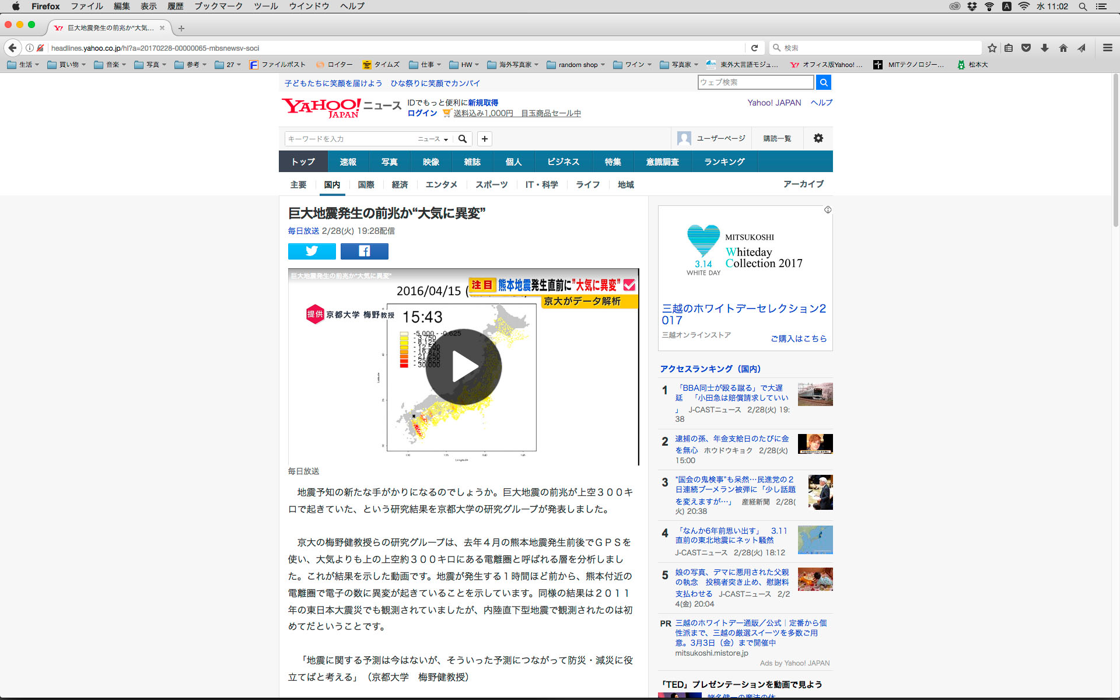Image resolution: width=1120 pixels, height=700 pixels.
Task: Reload the page with the refresh icon
Action: tap(754, 48)
